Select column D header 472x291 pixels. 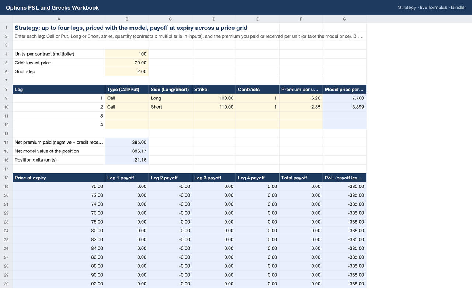(x=214, y=19)
